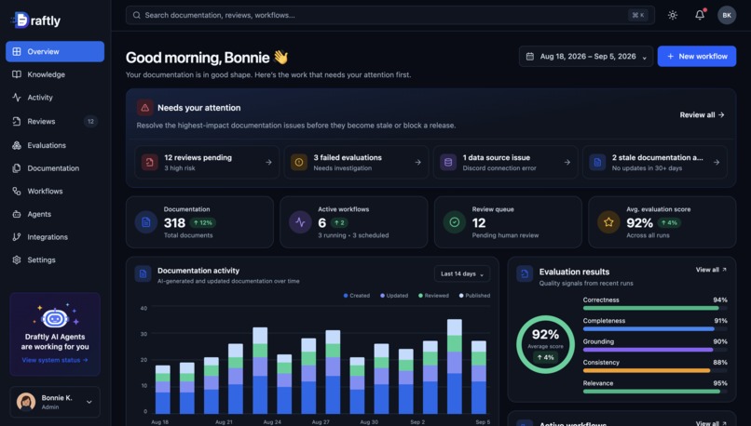Screen dimensions: 751x426
Task: Click View all in Evaluation results
Action: tap(711, 270)
